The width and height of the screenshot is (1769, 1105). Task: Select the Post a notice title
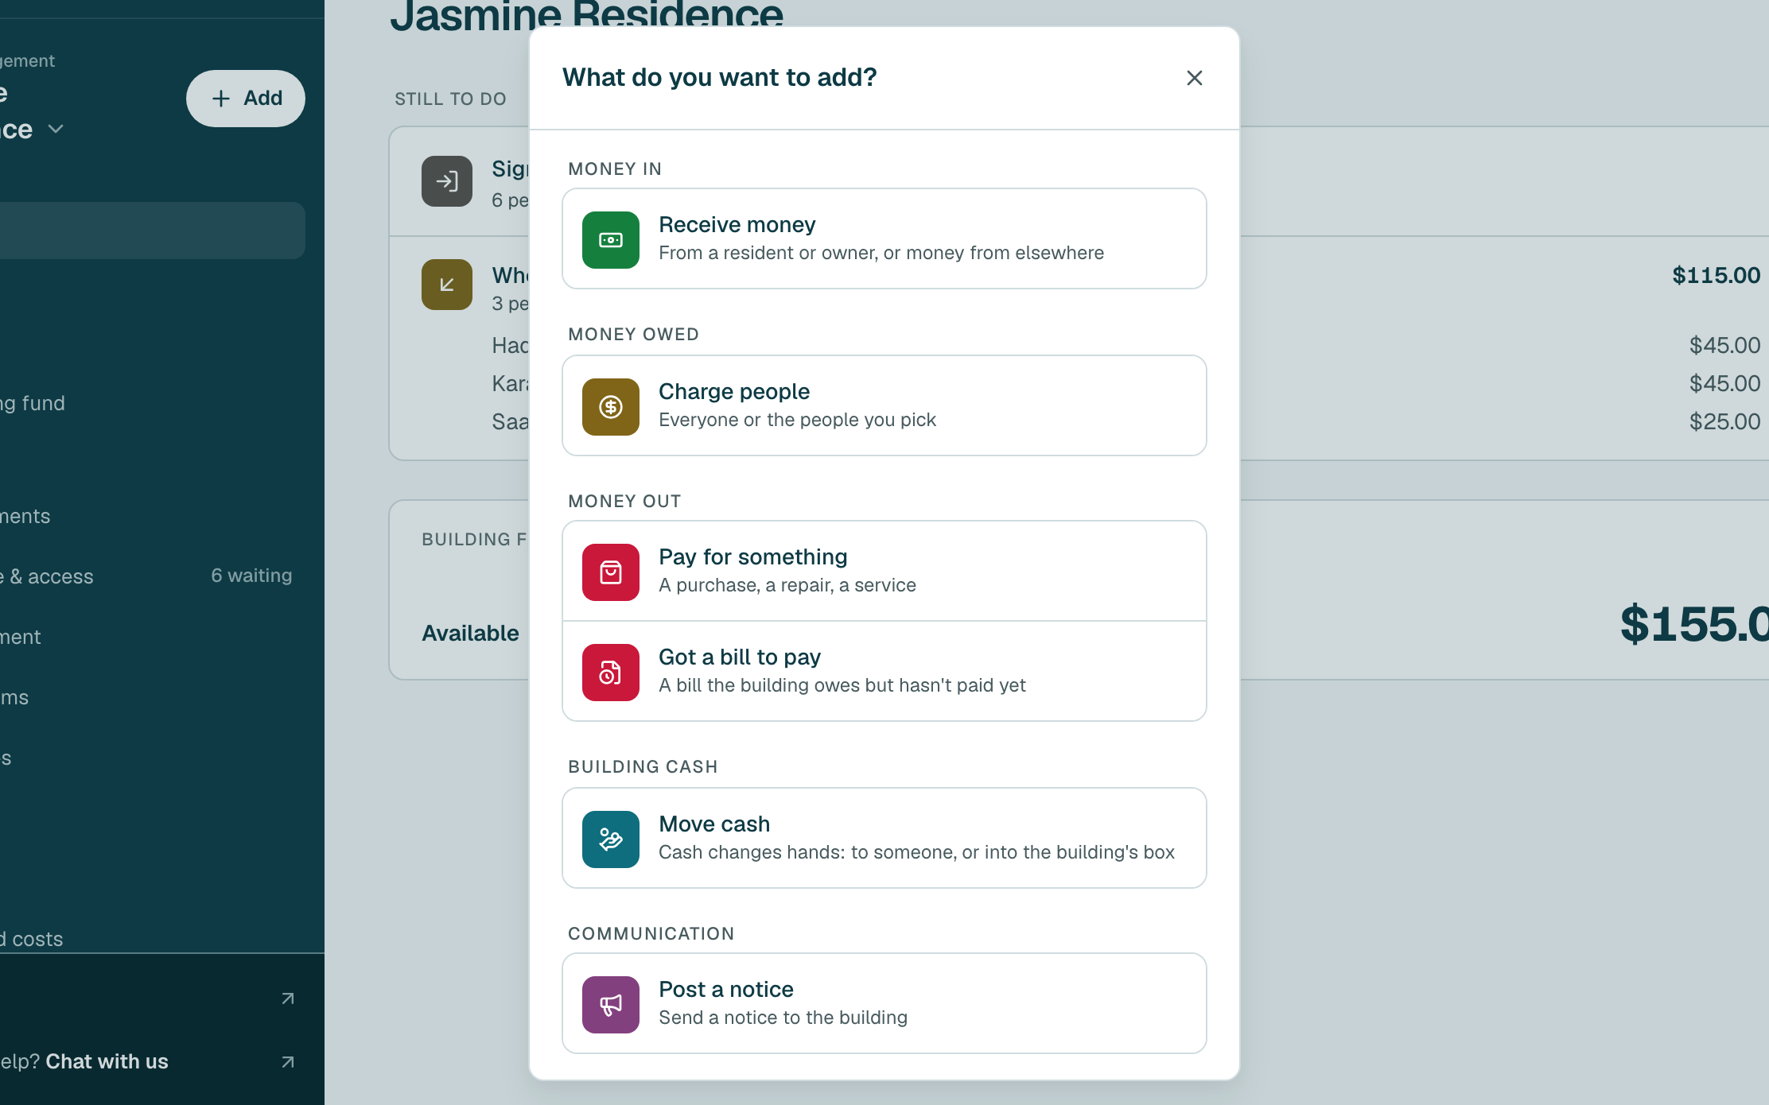coord(725,990)
